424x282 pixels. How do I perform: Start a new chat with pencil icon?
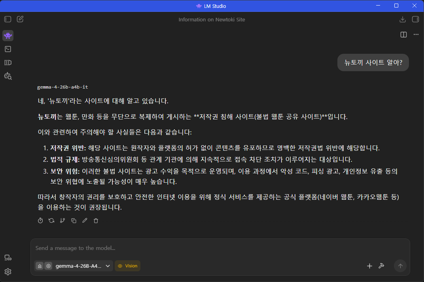pyautogui.click(x=20, y=19)
